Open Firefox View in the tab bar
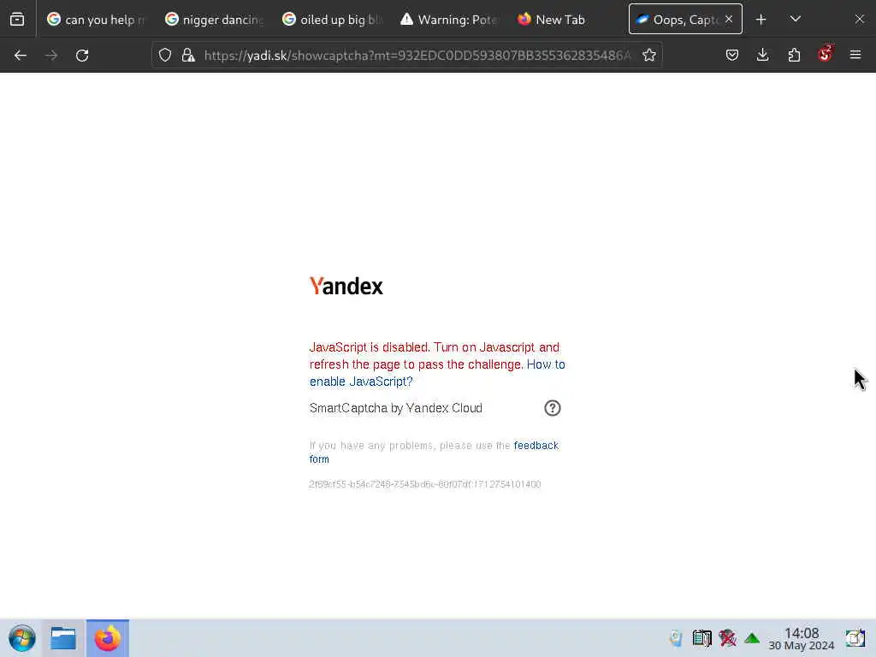 (17, 20)
